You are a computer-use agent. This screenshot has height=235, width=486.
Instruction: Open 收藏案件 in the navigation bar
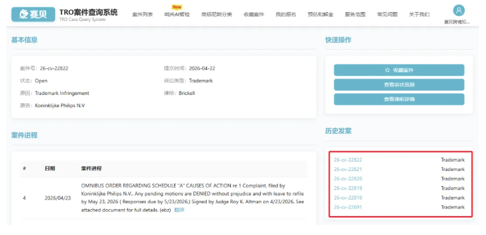254,14
